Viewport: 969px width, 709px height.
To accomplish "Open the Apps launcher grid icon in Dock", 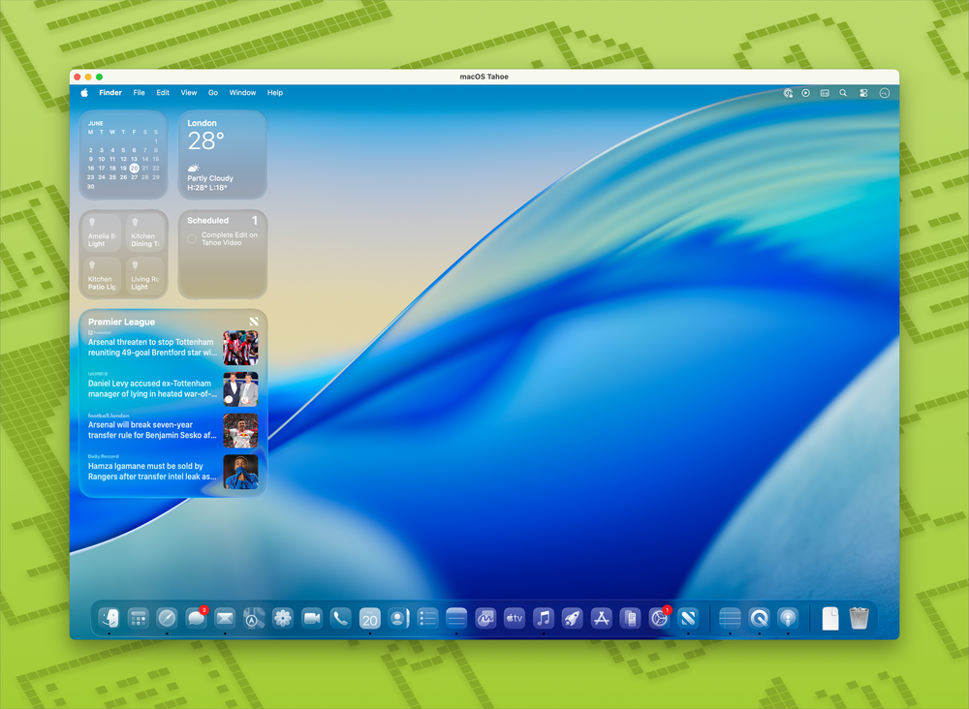I will (138, 618).
